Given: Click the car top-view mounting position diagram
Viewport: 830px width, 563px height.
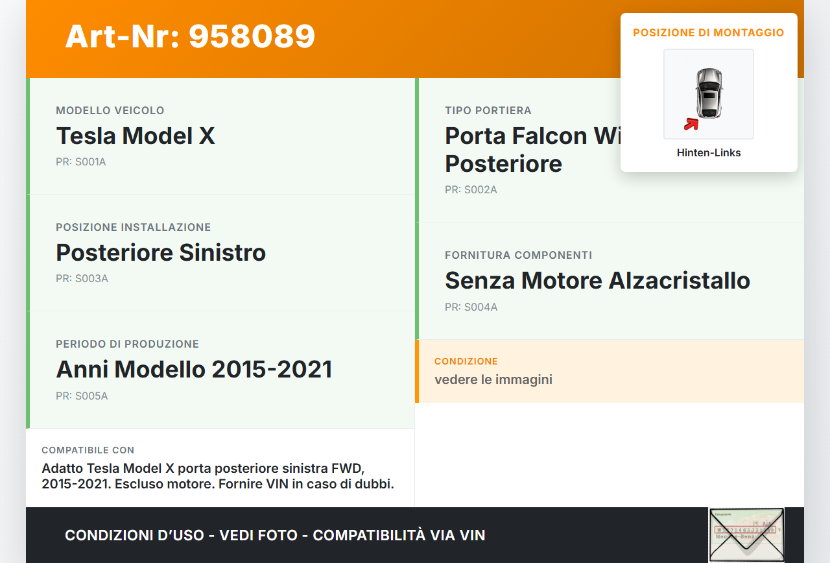Looking at the screenshot, I should pyautogui.click(x=708, y=94).
